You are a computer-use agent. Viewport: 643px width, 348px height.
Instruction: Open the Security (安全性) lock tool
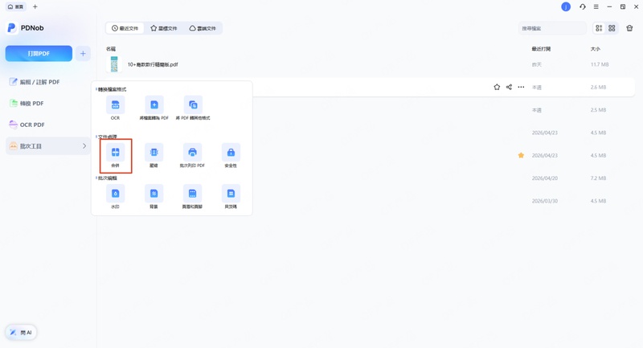coord(231,153)
